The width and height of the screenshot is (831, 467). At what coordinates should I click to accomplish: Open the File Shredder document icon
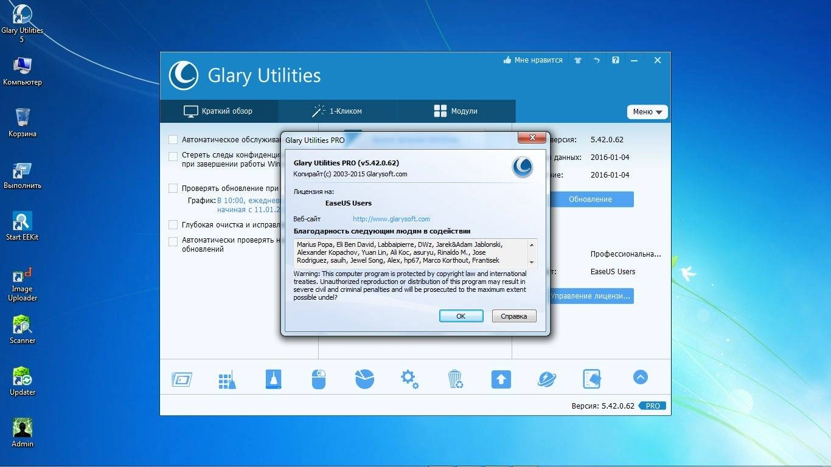click(592, 379)
